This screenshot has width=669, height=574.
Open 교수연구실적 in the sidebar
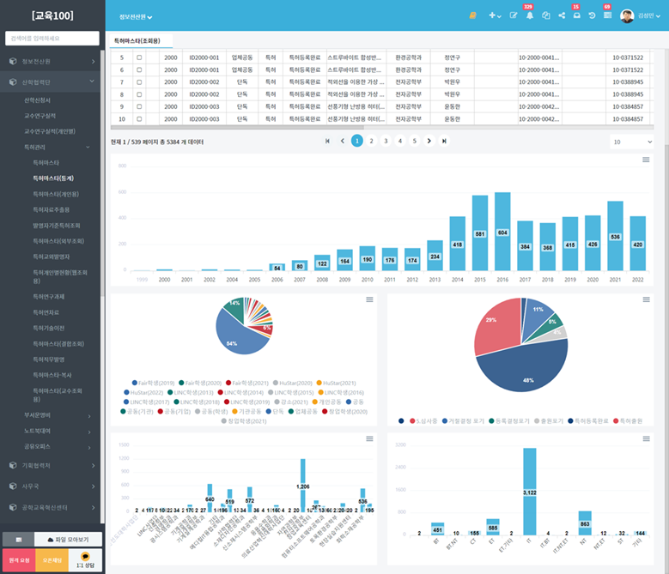click(x=40, y=116)
